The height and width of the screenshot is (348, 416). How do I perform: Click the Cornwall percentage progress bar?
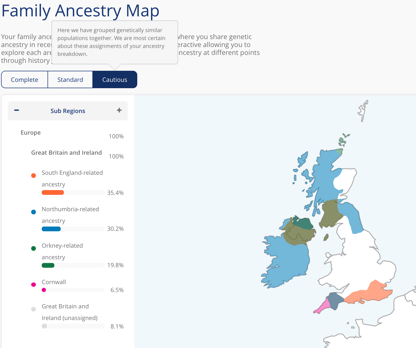(x=73, y=290)
